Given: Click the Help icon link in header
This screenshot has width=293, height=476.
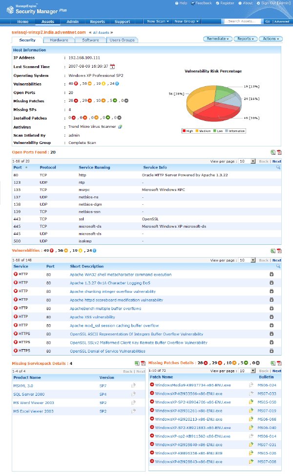Looking at the screenshot, I should point(181,3).
